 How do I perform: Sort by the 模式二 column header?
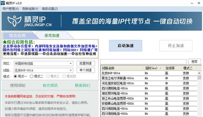tap(189, 68)
